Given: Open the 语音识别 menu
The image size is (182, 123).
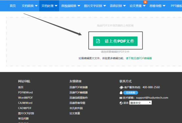Looking at the screenshot, I should click(118, 6).
